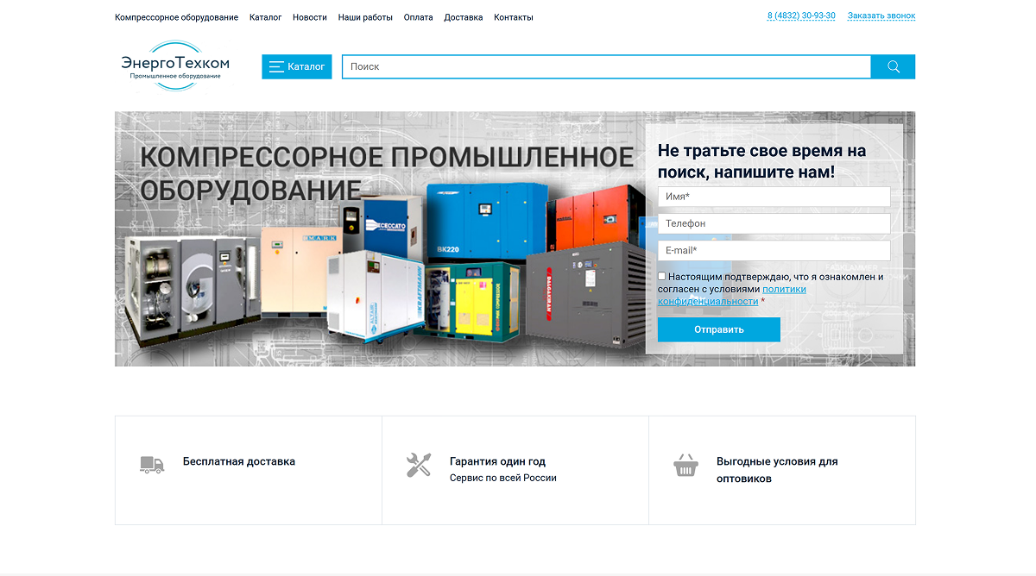Open the blue Каталог hamburger menu button
Viewport: 1036px width, 576px height.
coord(296,67)
